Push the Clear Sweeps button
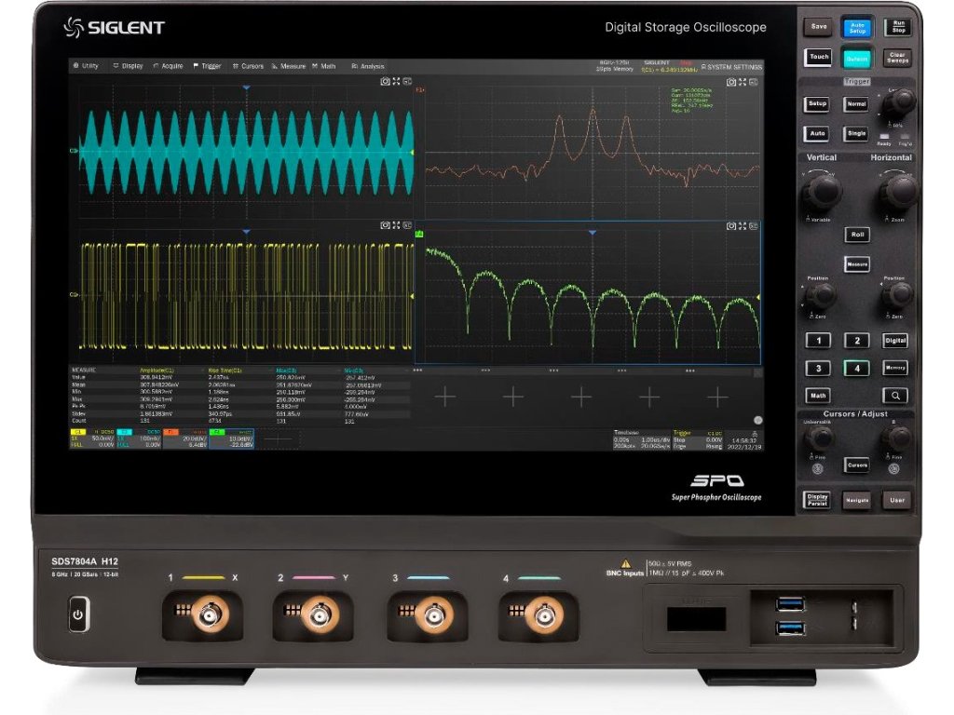 tap(898, 58)
